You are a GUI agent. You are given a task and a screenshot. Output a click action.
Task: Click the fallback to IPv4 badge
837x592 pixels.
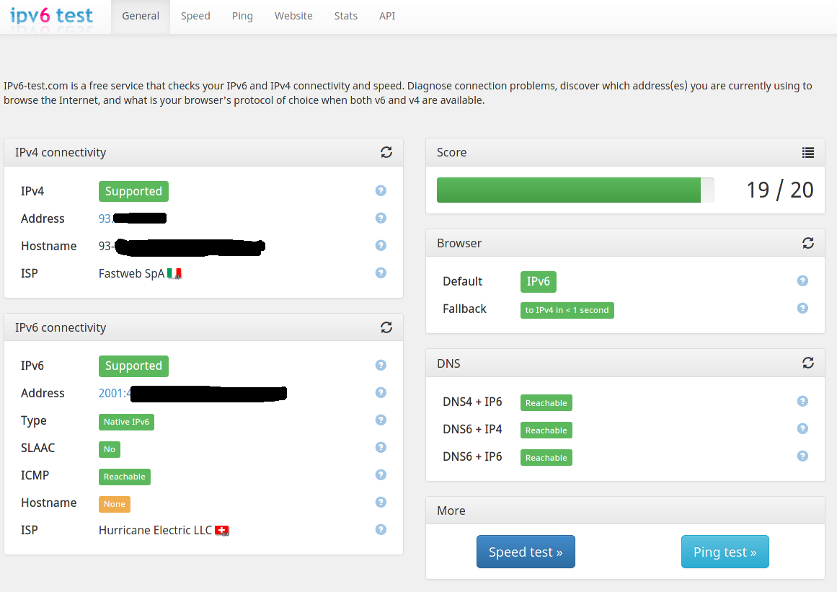567,310
